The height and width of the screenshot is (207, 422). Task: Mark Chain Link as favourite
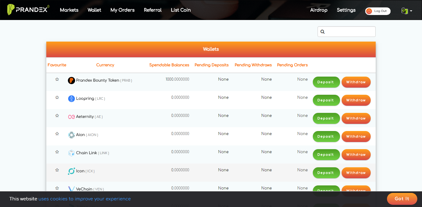57,152
